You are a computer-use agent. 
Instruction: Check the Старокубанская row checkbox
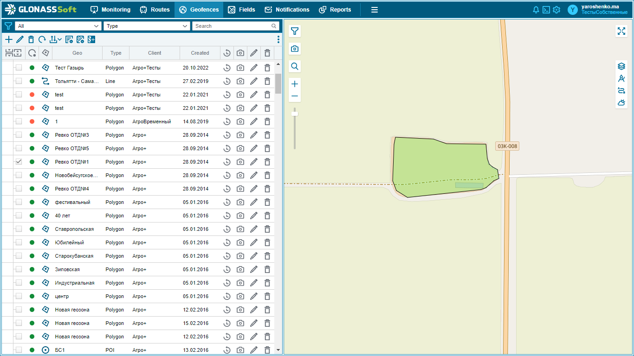pyautogui.click(x=19, y=256)
